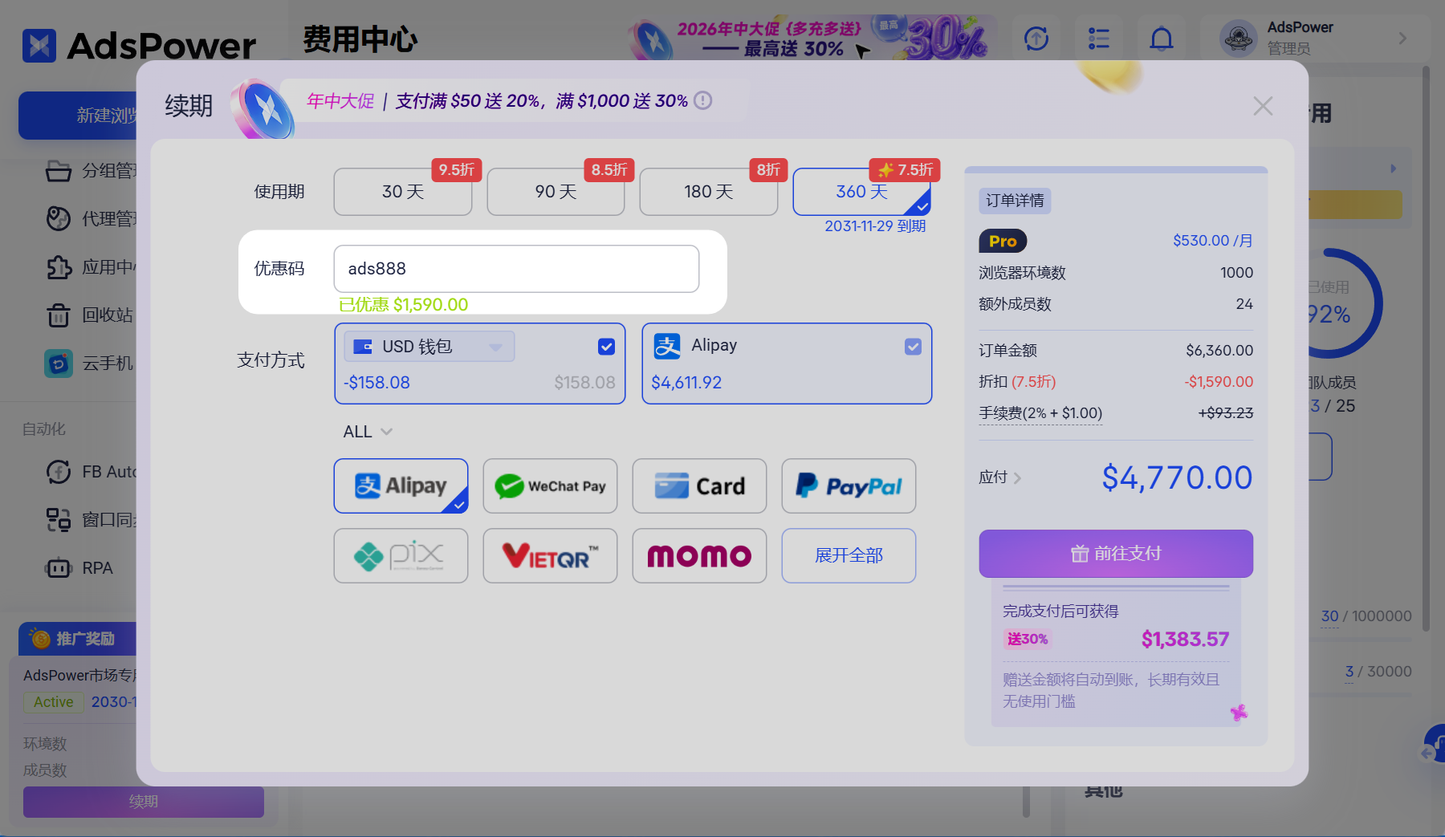
Task: Click the USD wallet icon
Action: (363, 347)
